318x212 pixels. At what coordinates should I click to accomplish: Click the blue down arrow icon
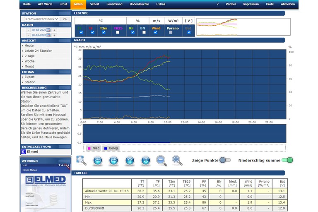[145, 160]
